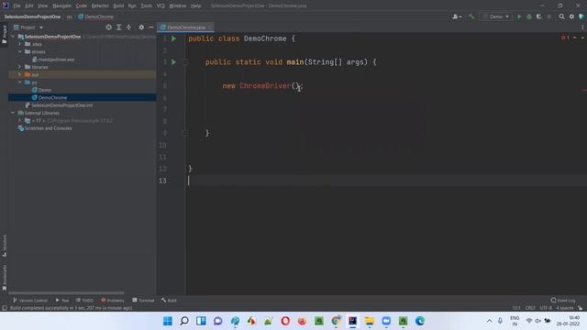Open Windows Search on taskbar
587x330 pixels.
(184, 321)
